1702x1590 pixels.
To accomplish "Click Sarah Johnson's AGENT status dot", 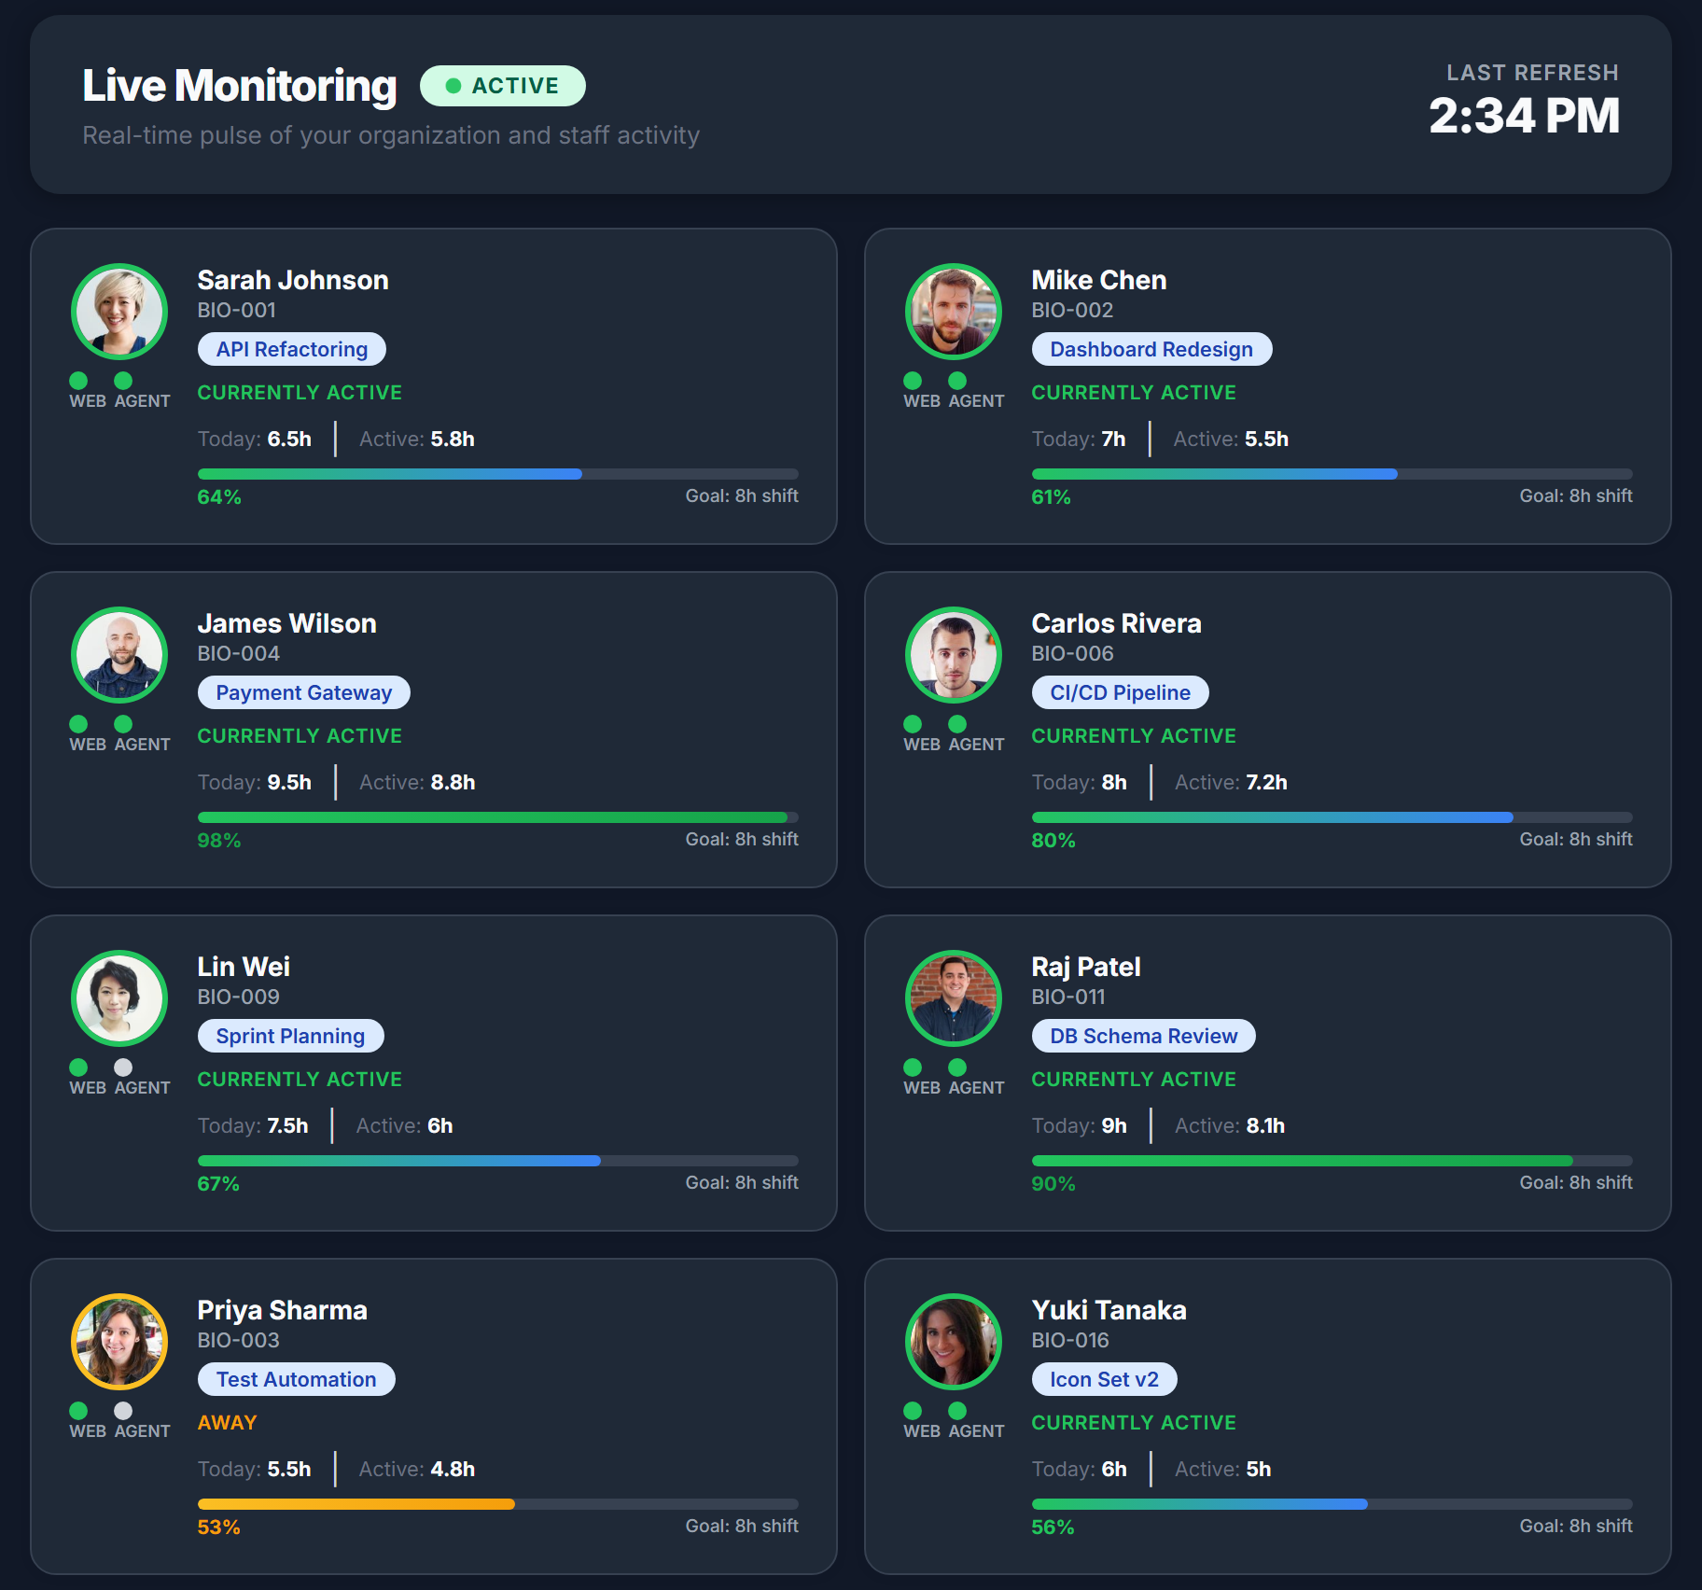I will point(123,381).
